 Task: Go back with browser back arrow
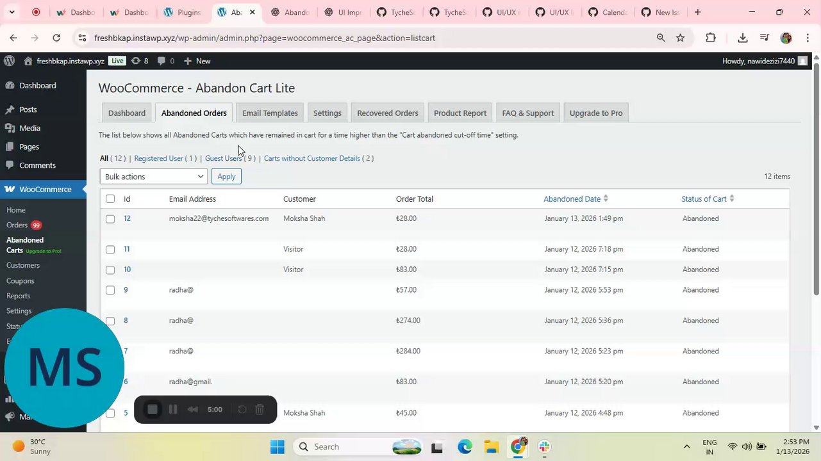pos(13,38)
